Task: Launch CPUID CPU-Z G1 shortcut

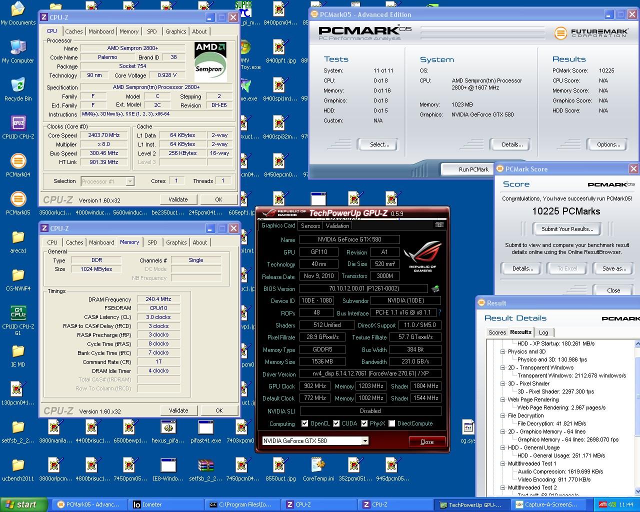Action: 18,320
